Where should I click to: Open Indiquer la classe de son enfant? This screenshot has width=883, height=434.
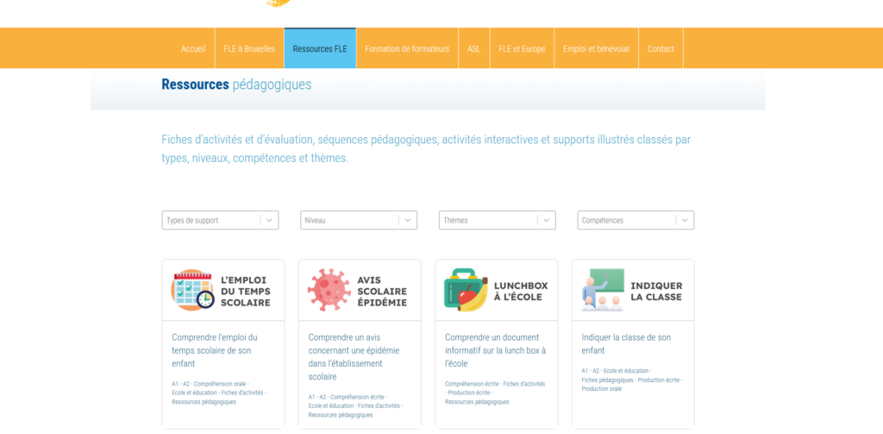tap(626, 343)
